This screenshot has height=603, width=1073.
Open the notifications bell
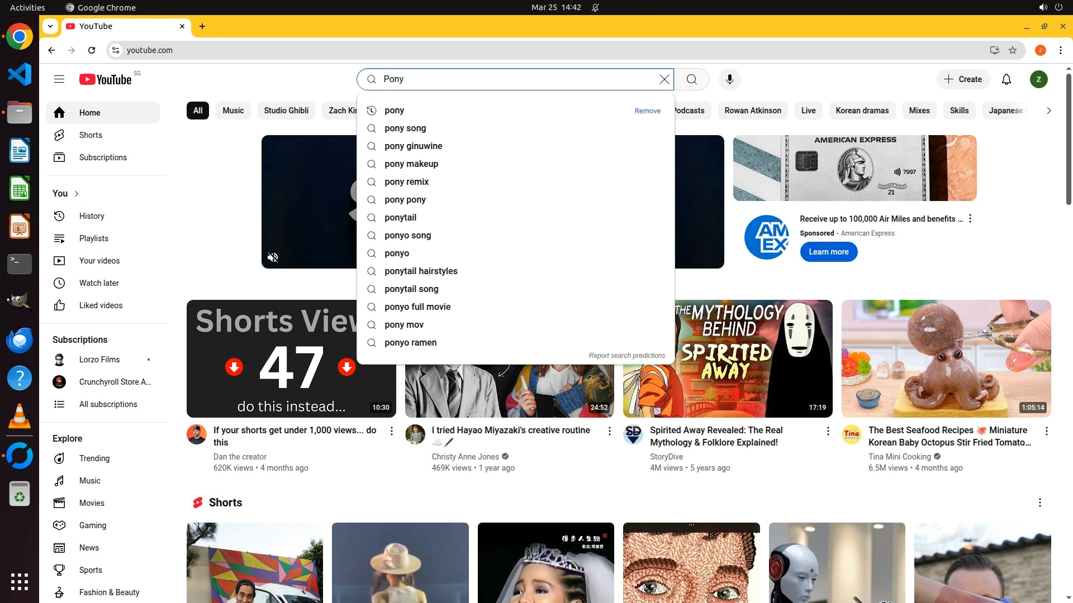pos(1006,79)
